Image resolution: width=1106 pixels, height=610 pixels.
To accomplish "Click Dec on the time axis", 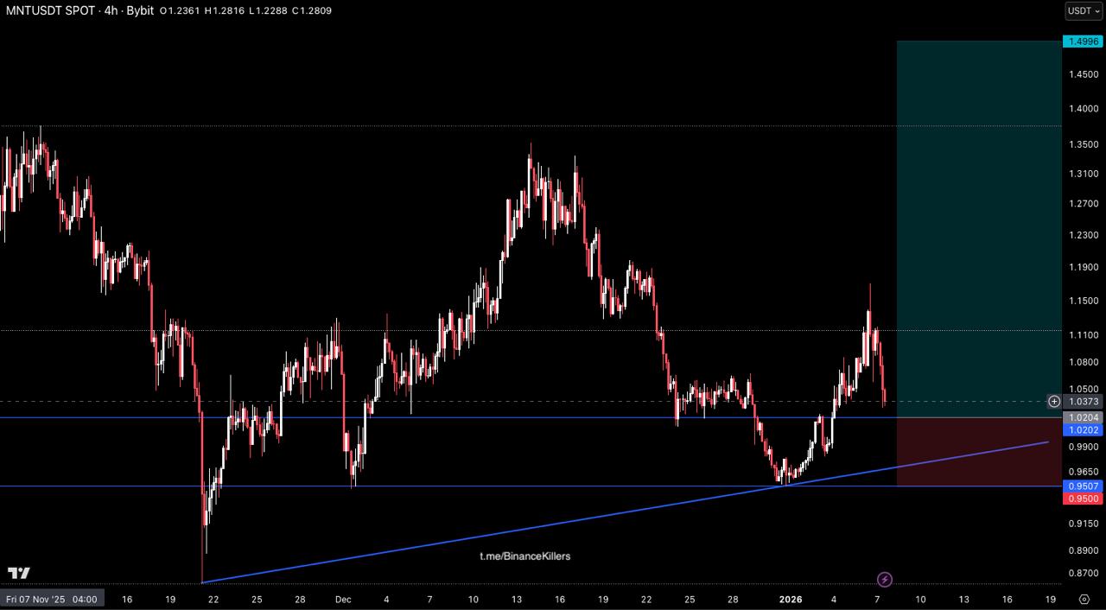I will pos(343,599).
